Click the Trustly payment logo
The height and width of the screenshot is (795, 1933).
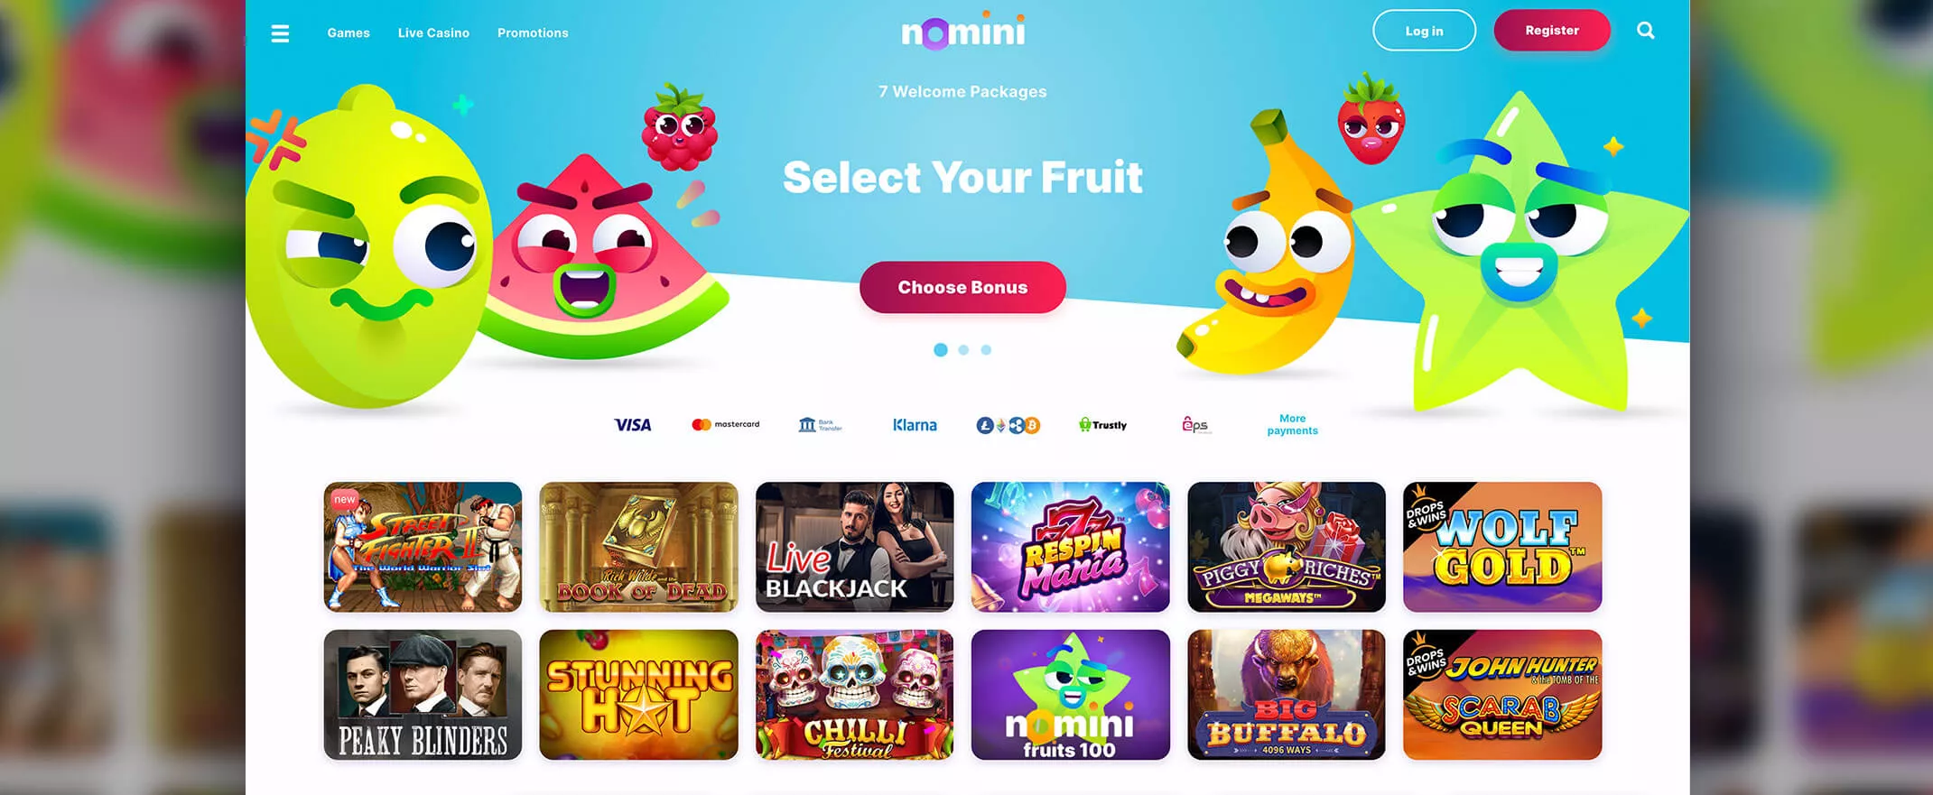(x=1102, y=425)
